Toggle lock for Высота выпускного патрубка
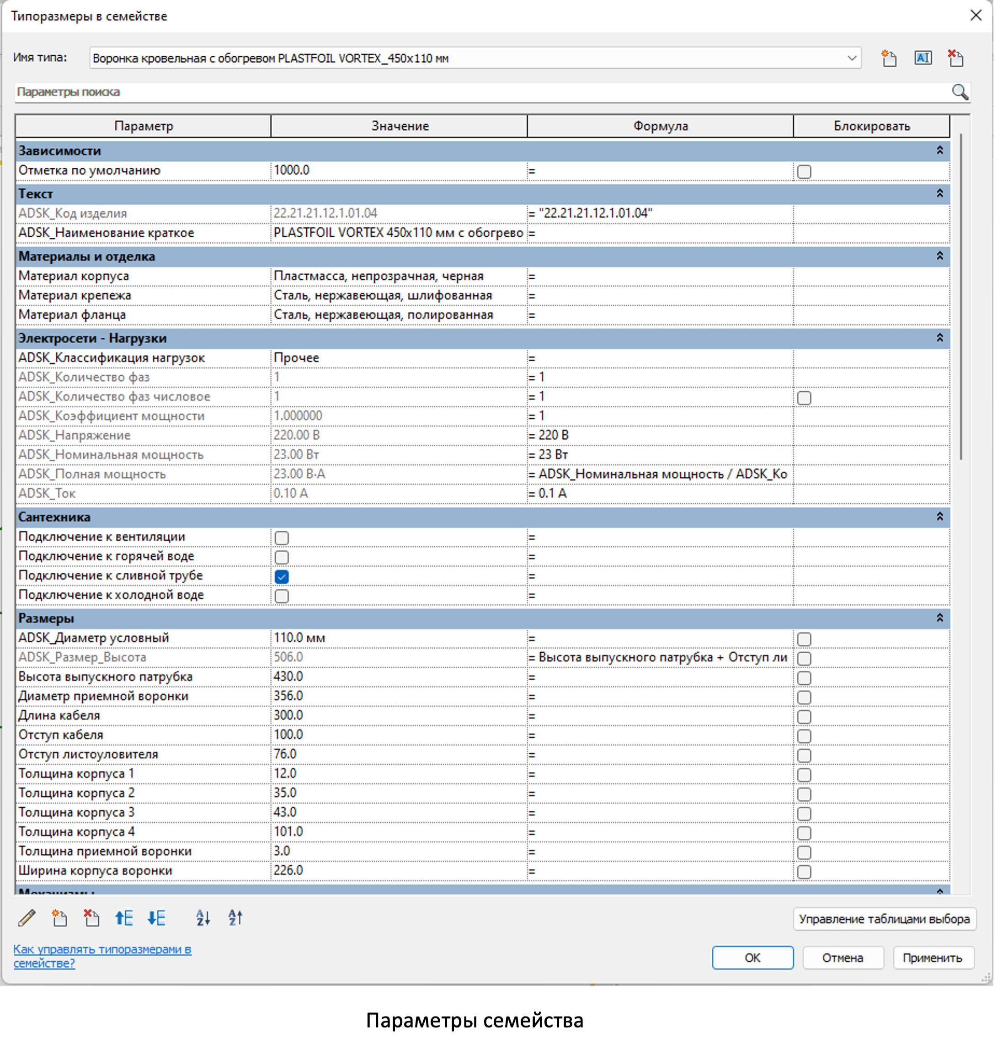Image resolution: width=997 pixels, height=1060 pixels. coord(804,678)
